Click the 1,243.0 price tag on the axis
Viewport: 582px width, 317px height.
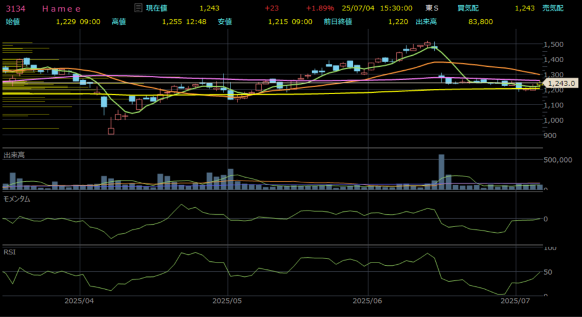click(x=561, y=84)
